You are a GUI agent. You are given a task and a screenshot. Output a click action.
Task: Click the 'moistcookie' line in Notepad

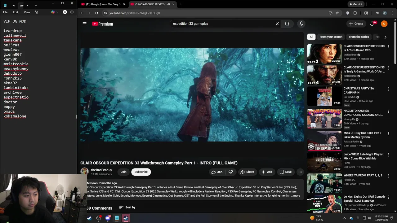click(x=16, y=64)
